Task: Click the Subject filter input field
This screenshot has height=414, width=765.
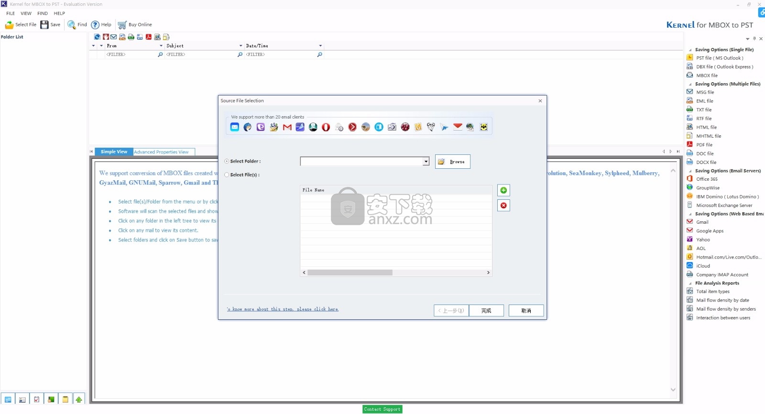Action: (201, 54)
